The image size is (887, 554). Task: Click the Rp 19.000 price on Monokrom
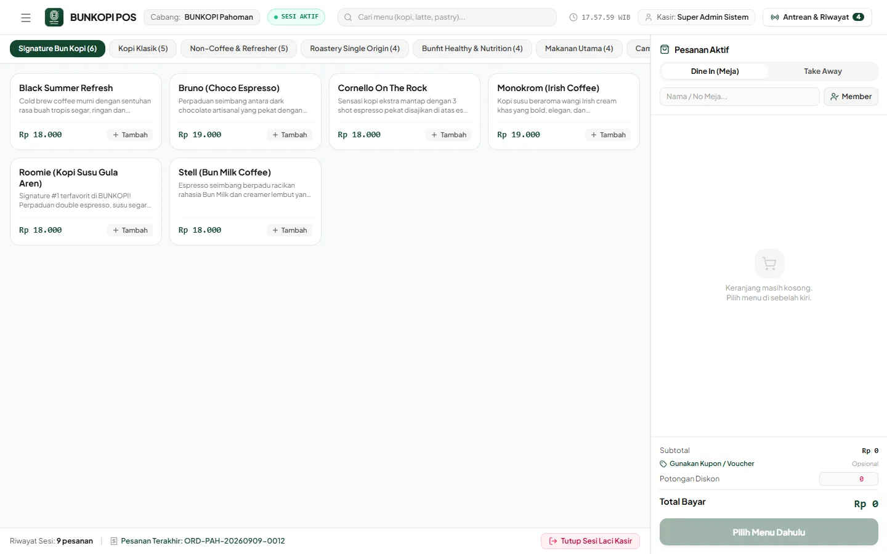pyautogui.click(x=519, y=135)
